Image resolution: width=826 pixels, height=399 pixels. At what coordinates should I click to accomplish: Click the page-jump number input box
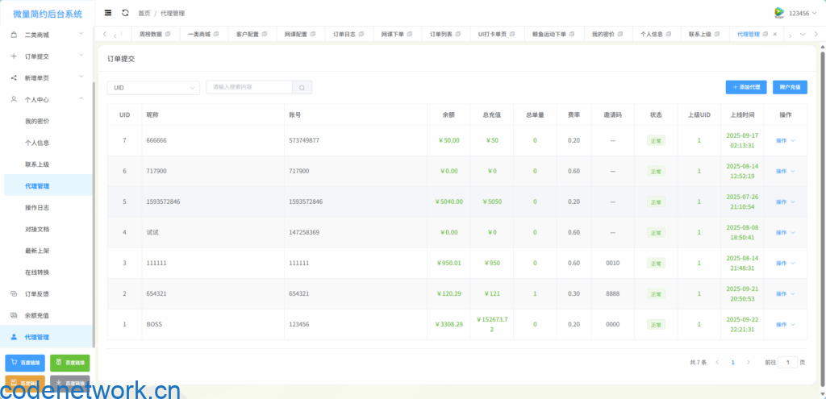tap(788, 363)
